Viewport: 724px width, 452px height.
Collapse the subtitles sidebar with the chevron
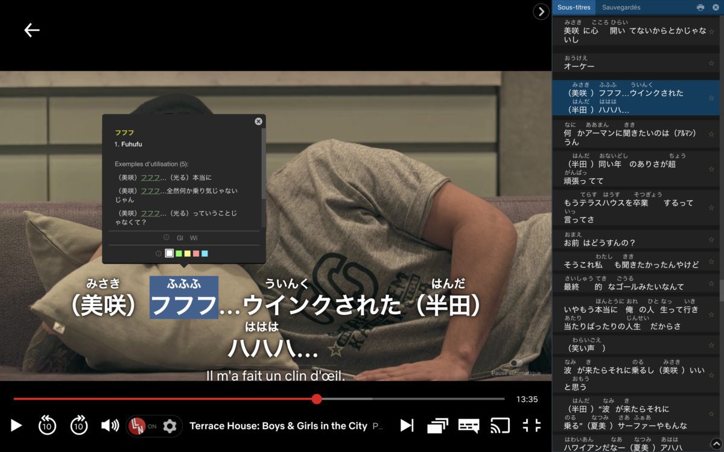click(541, 11)
